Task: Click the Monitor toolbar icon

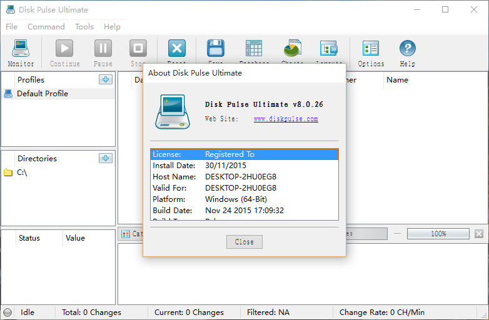Action: pyautogui.click(x=21, y=49)
